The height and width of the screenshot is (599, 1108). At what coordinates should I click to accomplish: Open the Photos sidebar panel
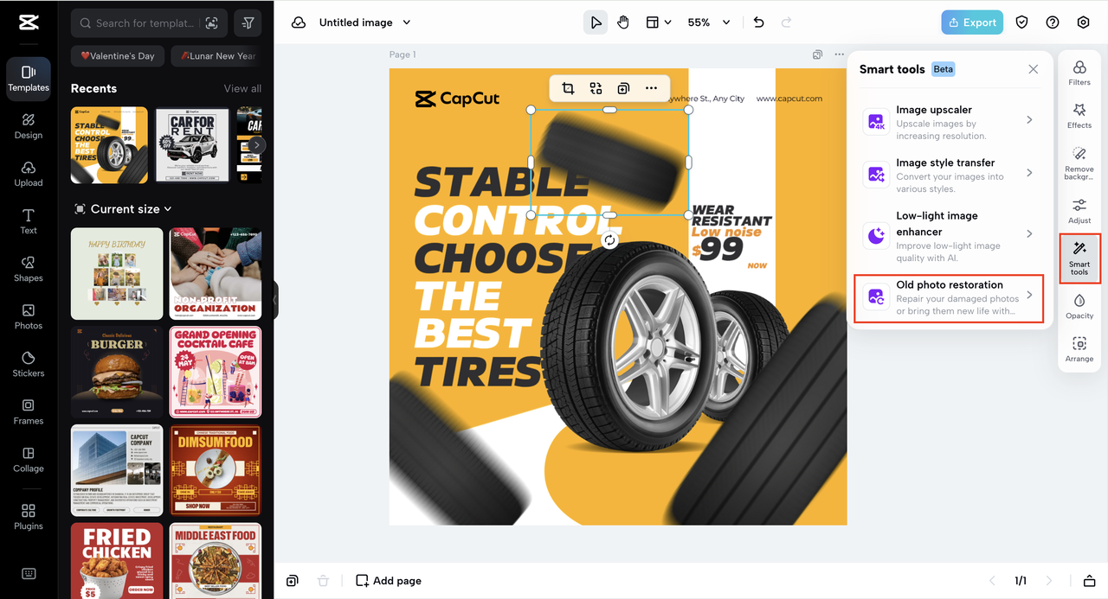(x=29, y=316)
